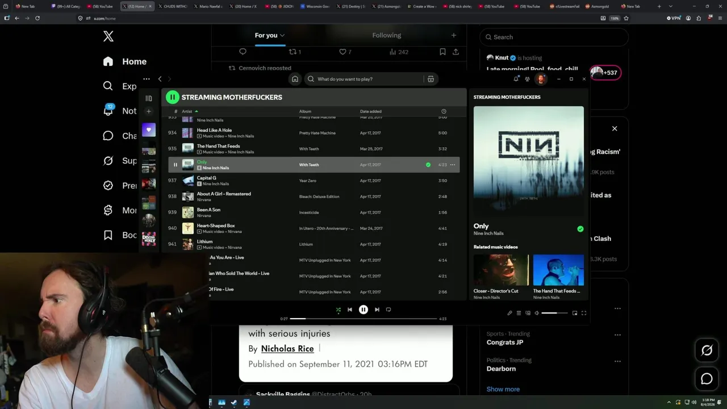Enter Spotify full screen mode

point(584,313)
